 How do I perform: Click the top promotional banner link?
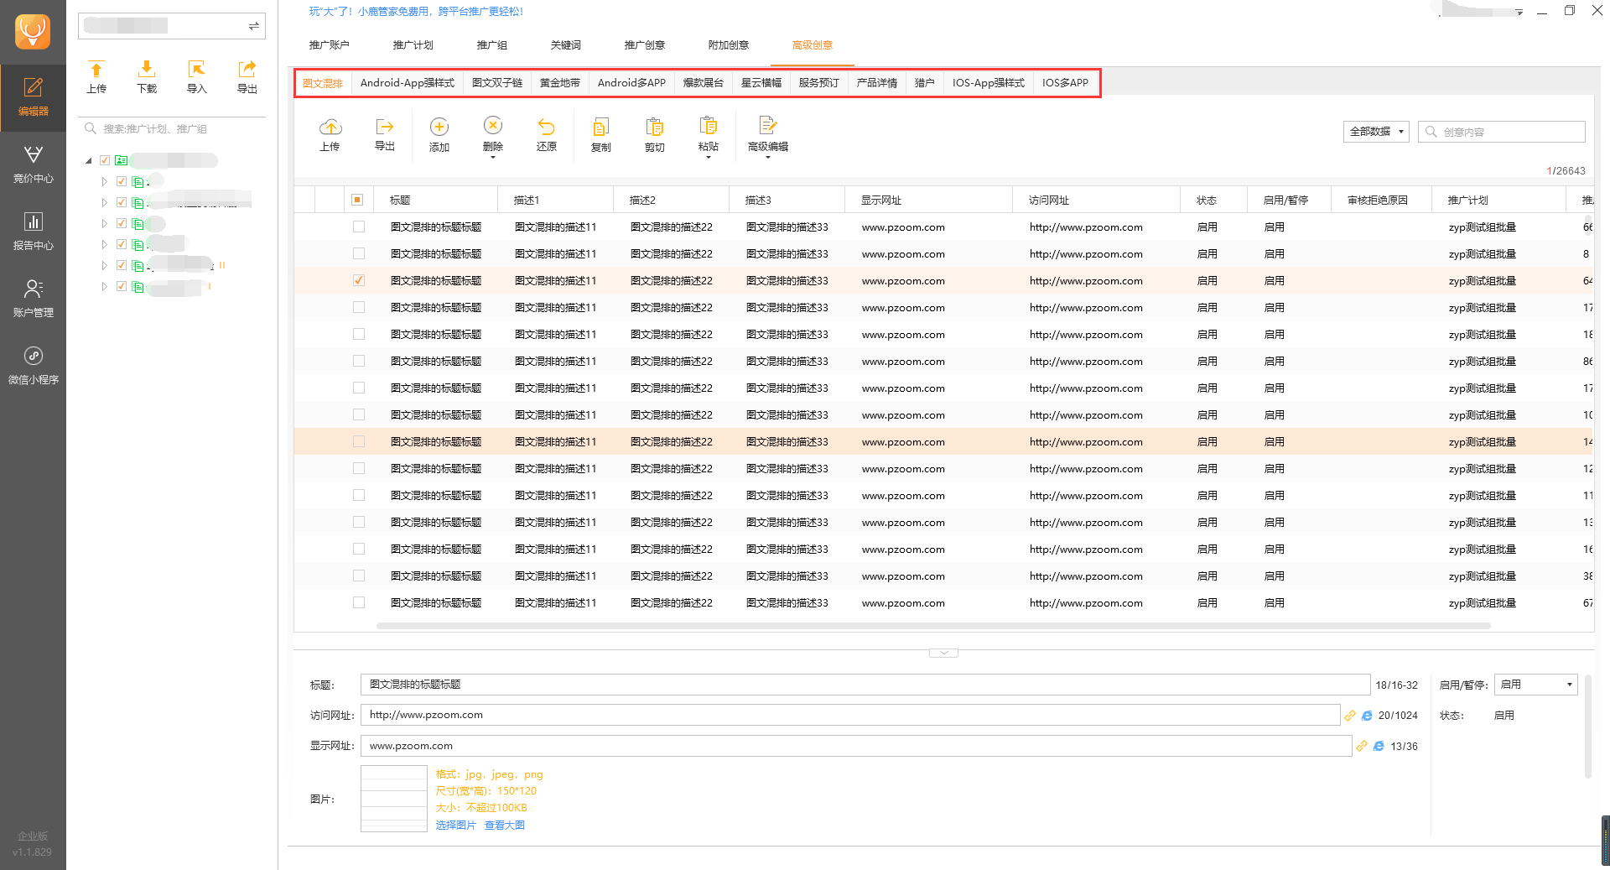coord(416,12)
